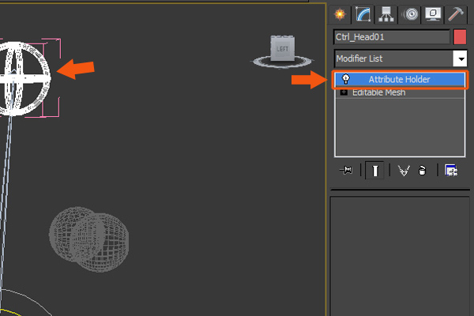Viewport: 474px width, 316px height.
Task: Expand the Editable Mesh plus box
Action: (x=344, y=92)
